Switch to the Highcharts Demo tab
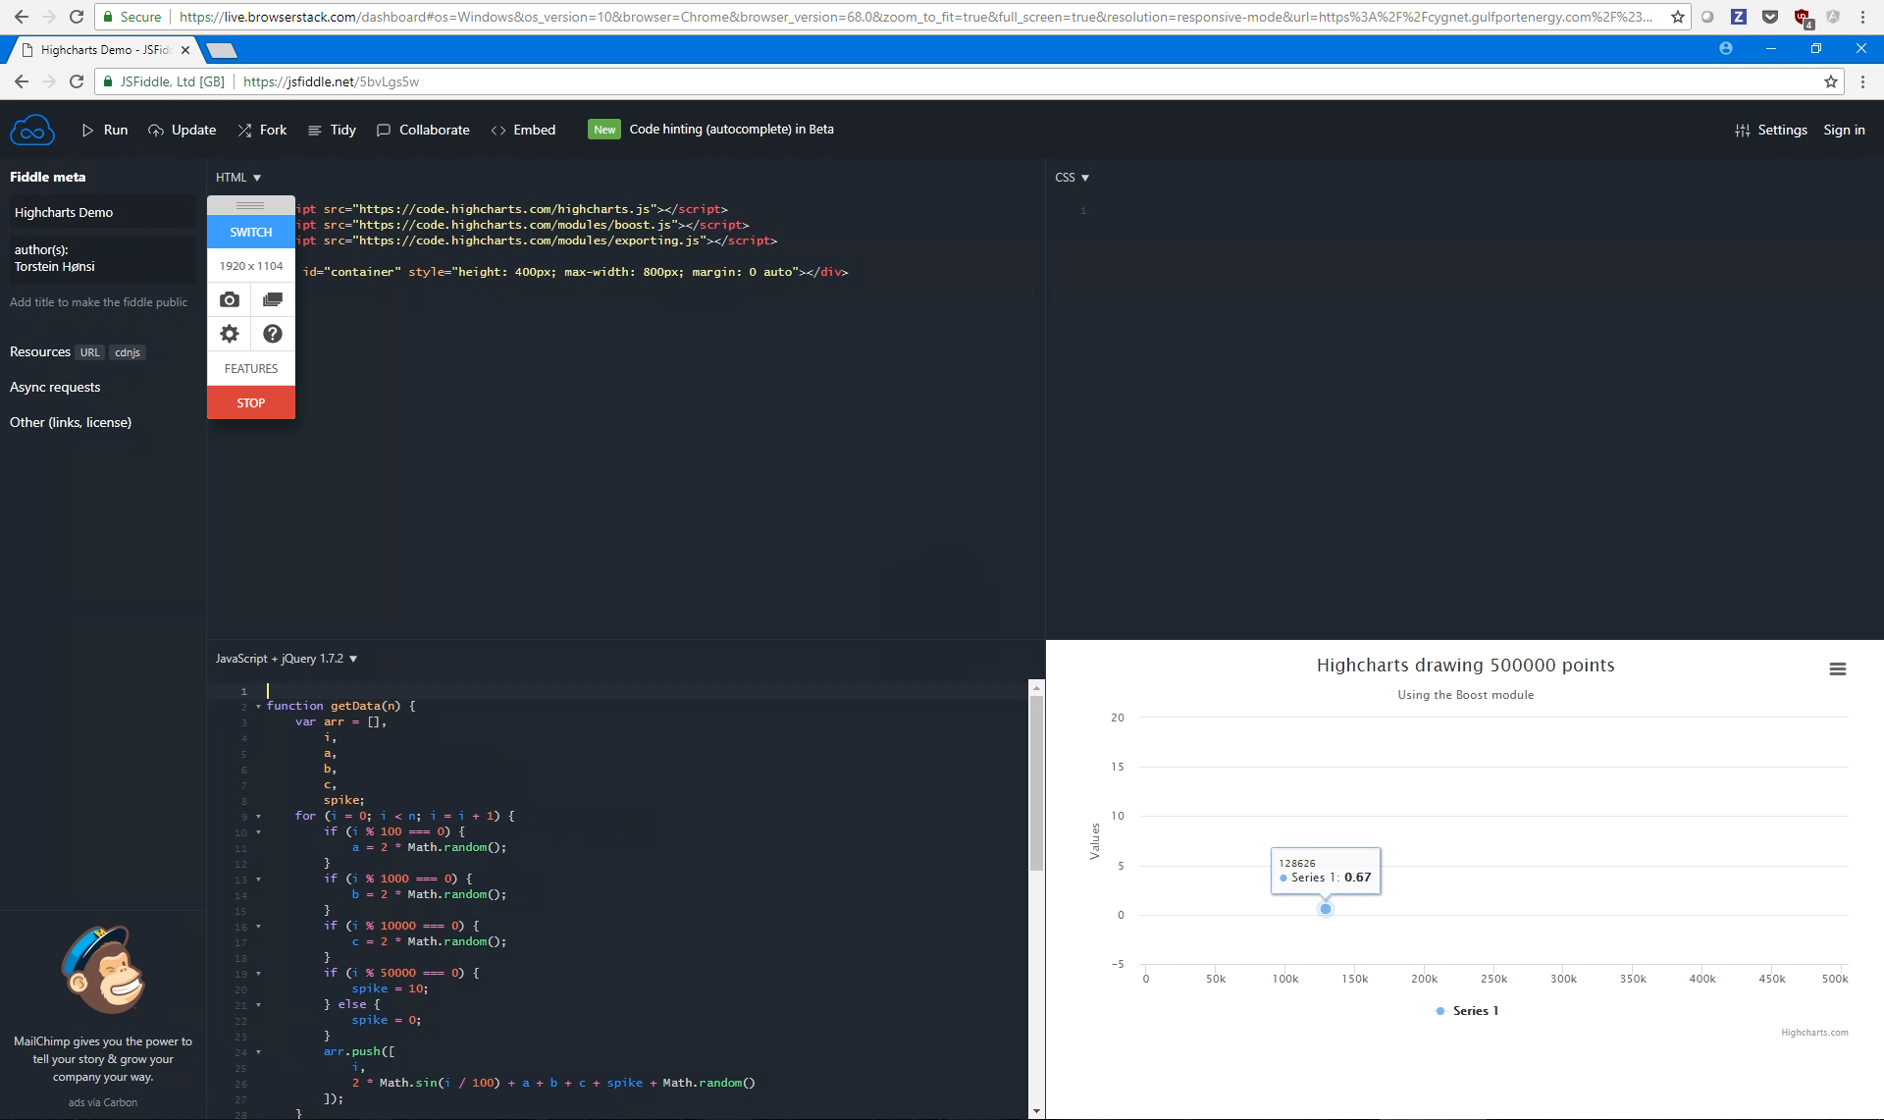1884x1120 pixels. (98, 49)
